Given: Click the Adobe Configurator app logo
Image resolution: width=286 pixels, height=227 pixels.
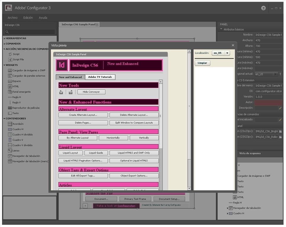Looking at the screenshot, I should tap(8, 8).
